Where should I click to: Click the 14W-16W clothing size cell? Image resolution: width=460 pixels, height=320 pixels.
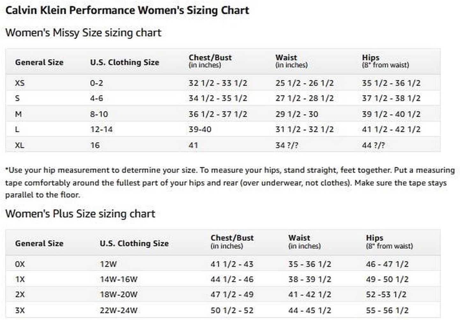119,280
